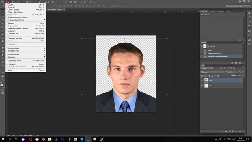Choose Сохранить как... in the File menu

point(26,33)
